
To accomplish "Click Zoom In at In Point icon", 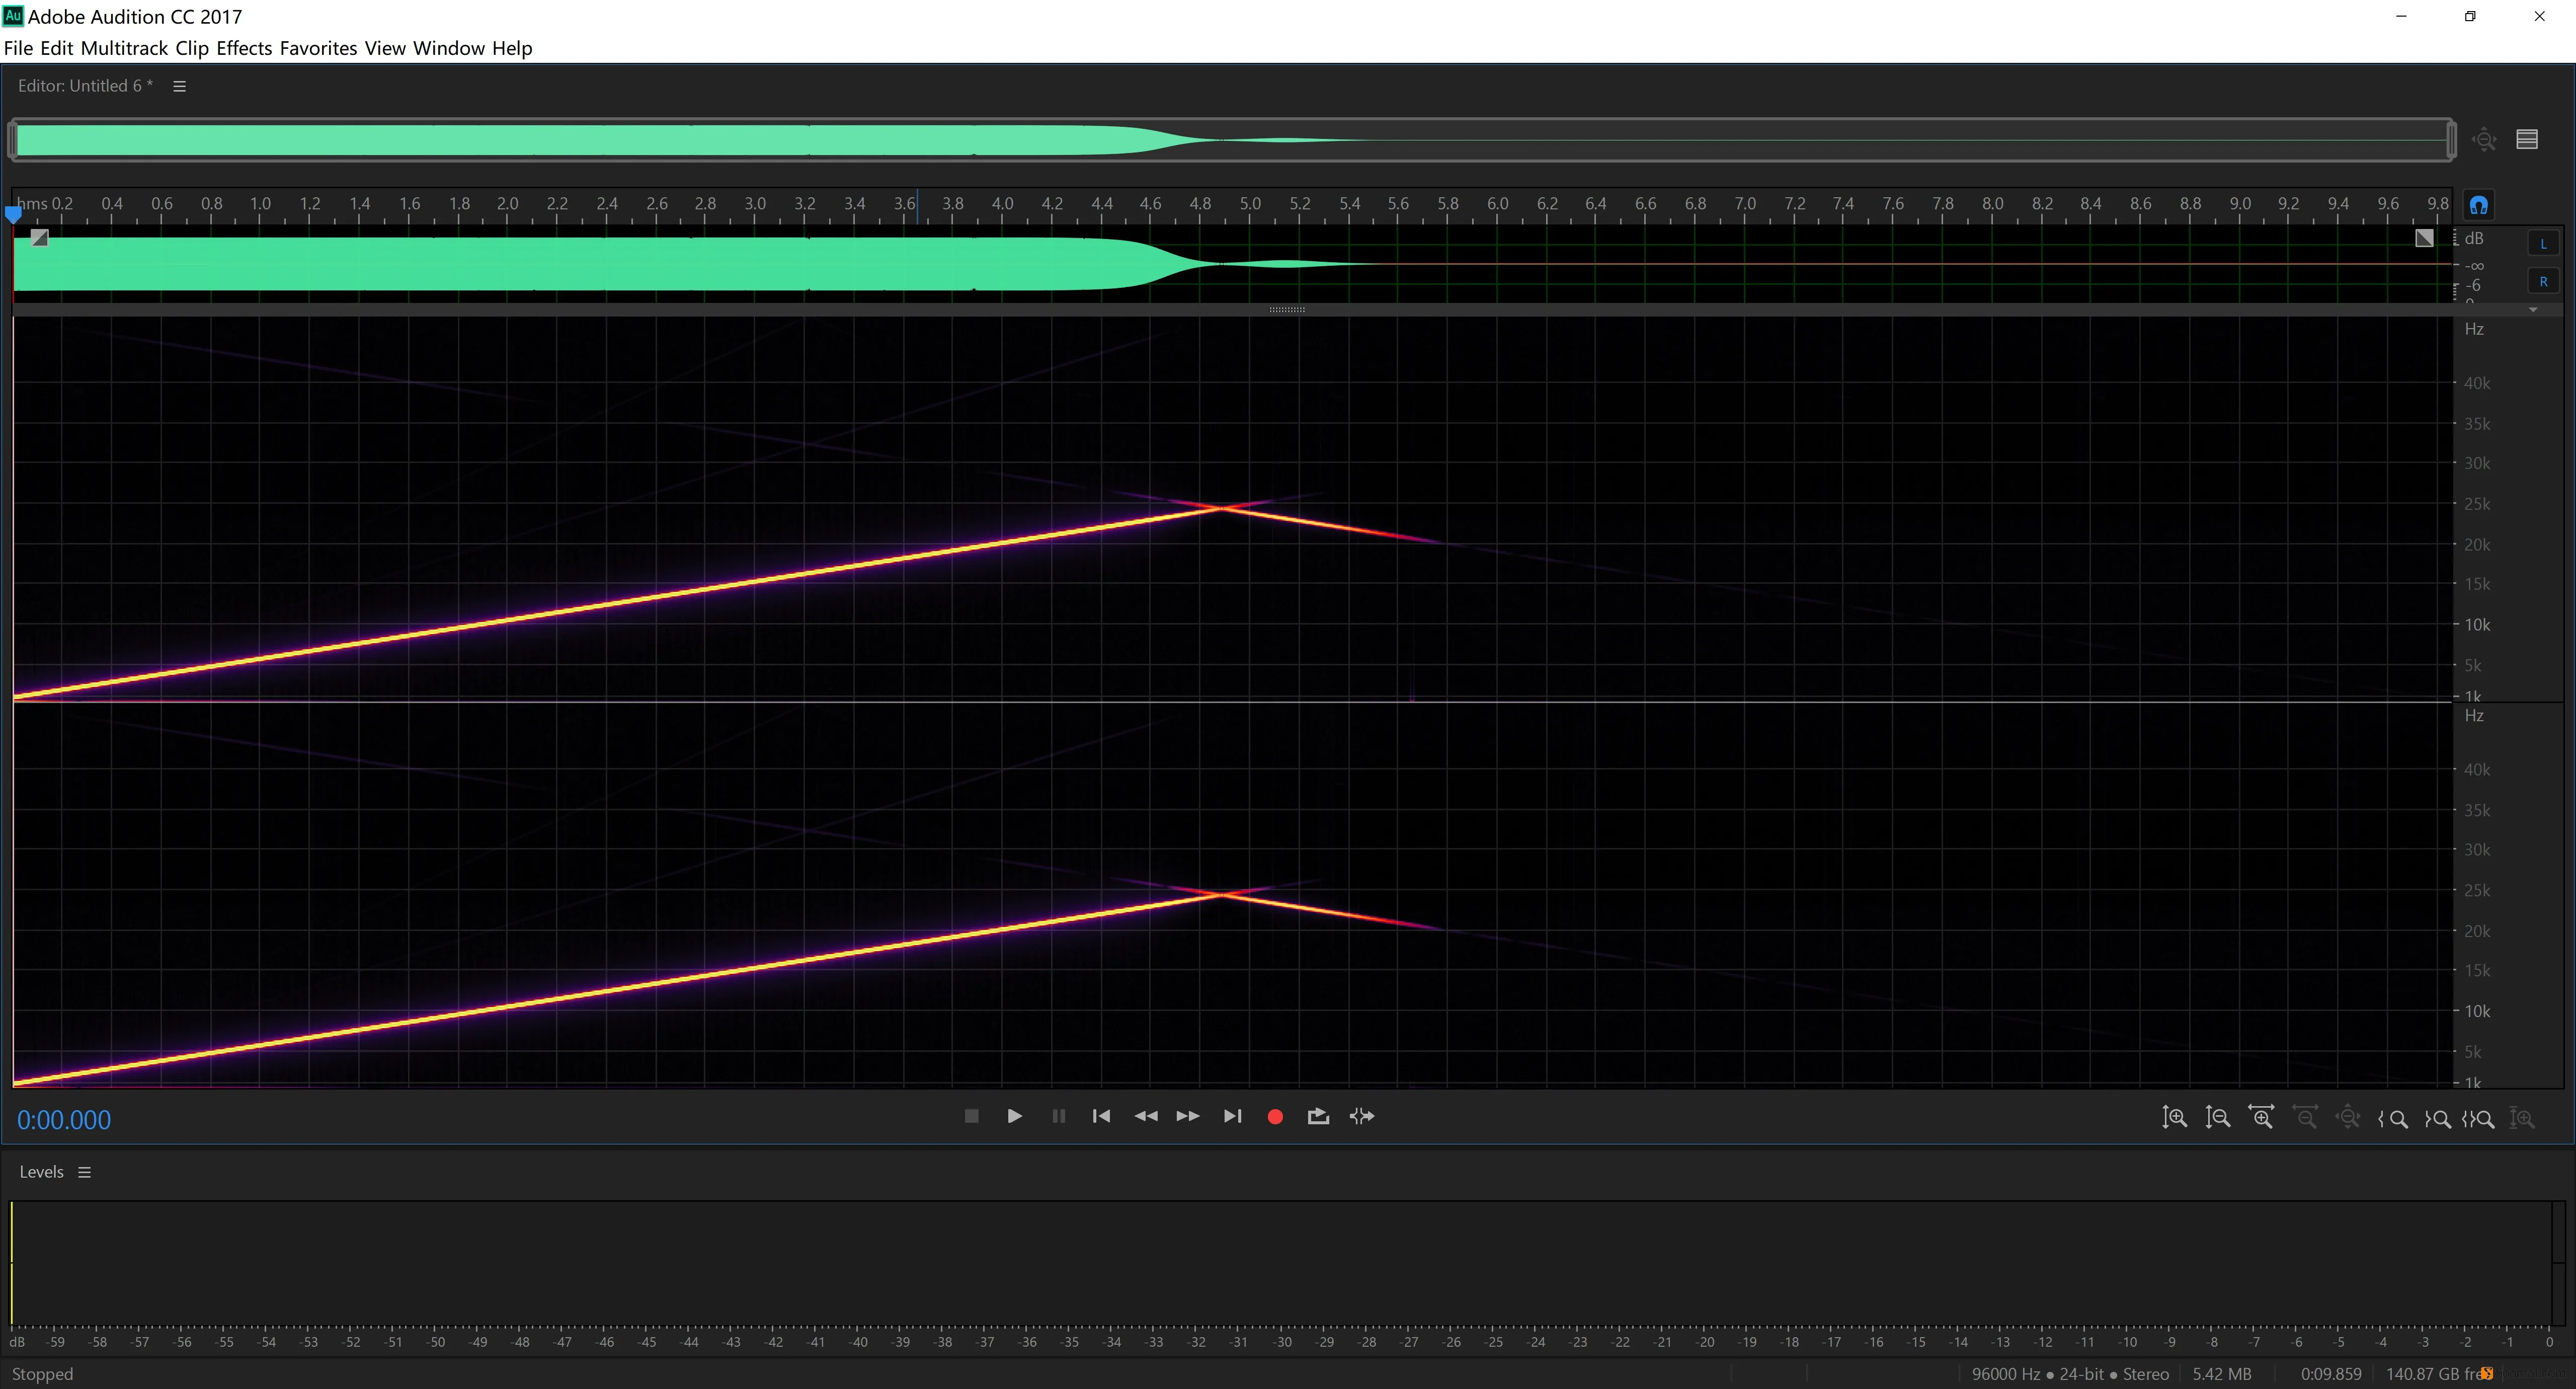I will pyautogui.click(x=2392, y=1119).
